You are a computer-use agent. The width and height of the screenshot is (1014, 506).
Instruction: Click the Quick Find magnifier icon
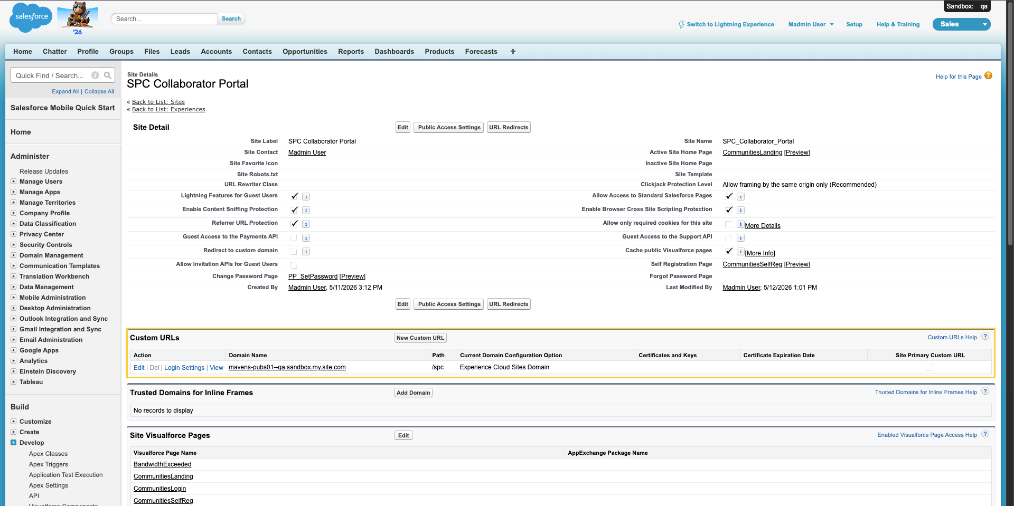108,75
